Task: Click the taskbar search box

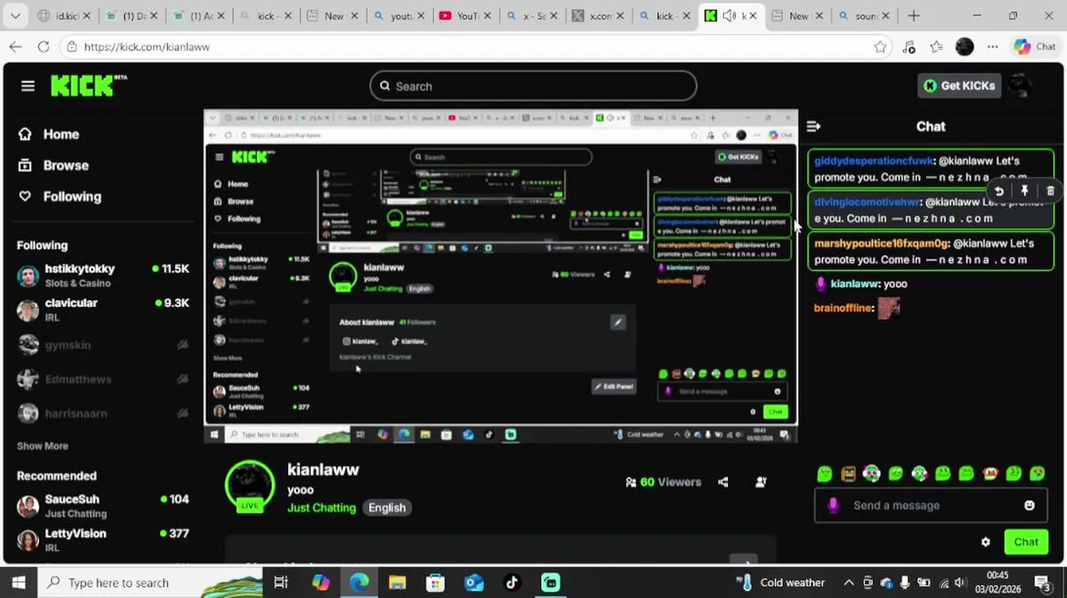Action: click(150, 582)
